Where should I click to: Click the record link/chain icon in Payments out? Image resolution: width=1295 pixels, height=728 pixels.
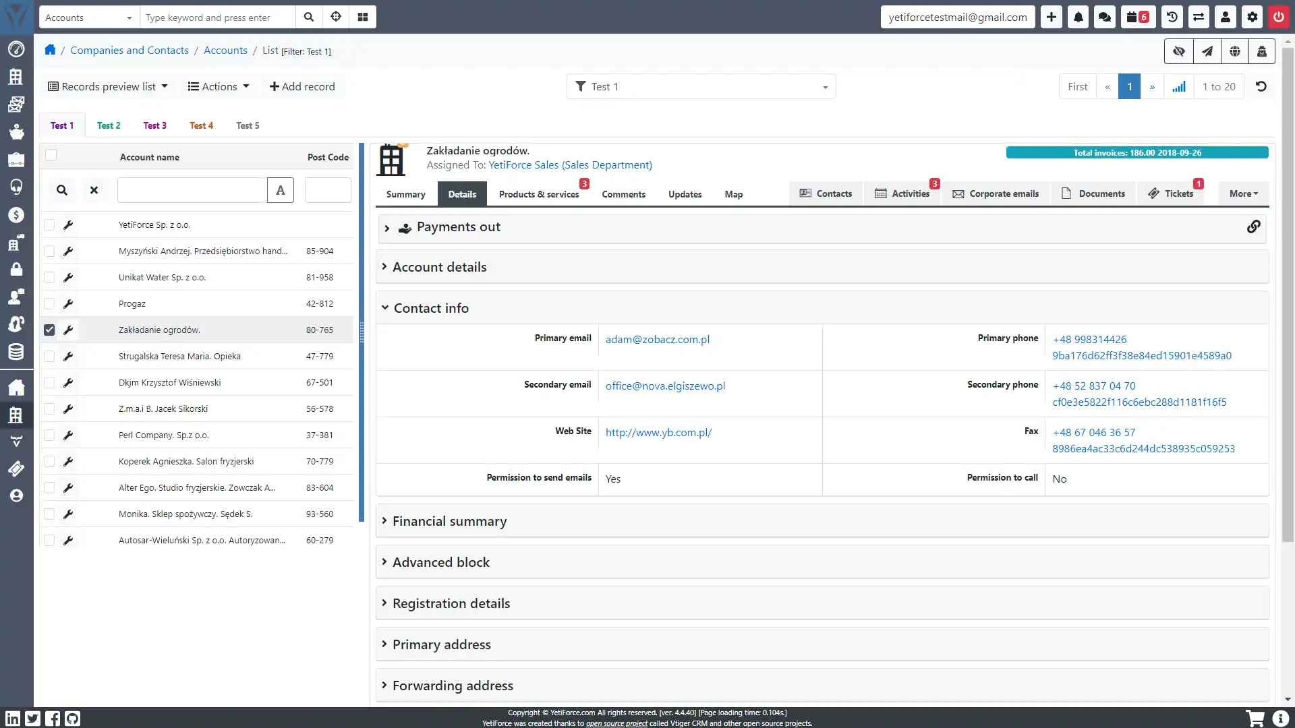1253,226
